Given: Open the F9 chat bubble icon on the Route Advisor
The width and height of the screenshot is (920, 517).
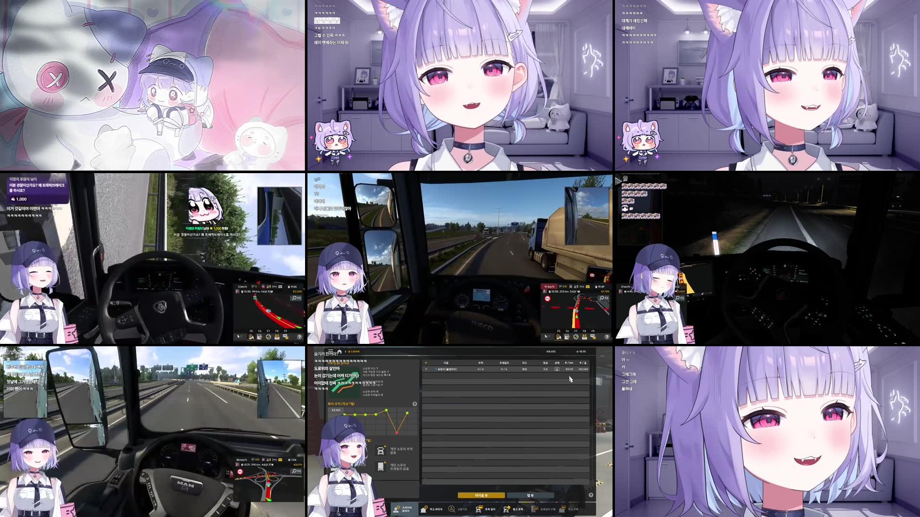Looking at the screenshot, I should [593, 337].
